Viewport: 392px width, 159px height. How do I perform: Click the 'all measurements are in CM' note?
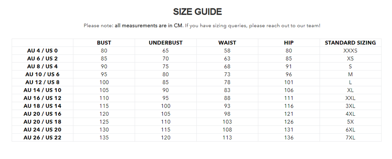click(x=149, y=26)
